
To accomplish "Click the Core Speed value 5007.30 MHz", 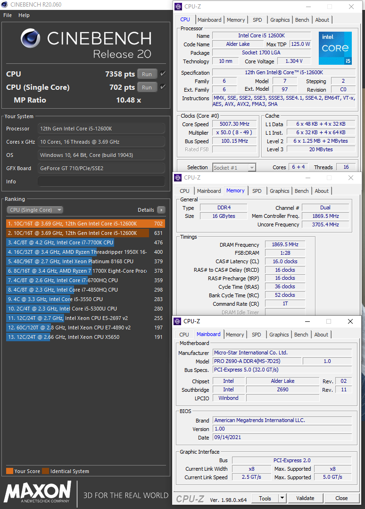I will 234,124.
